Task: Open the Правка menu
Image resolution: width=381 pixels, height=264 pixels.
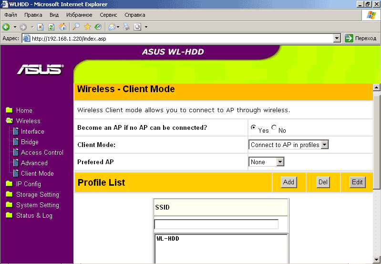Action: (33, 15)
